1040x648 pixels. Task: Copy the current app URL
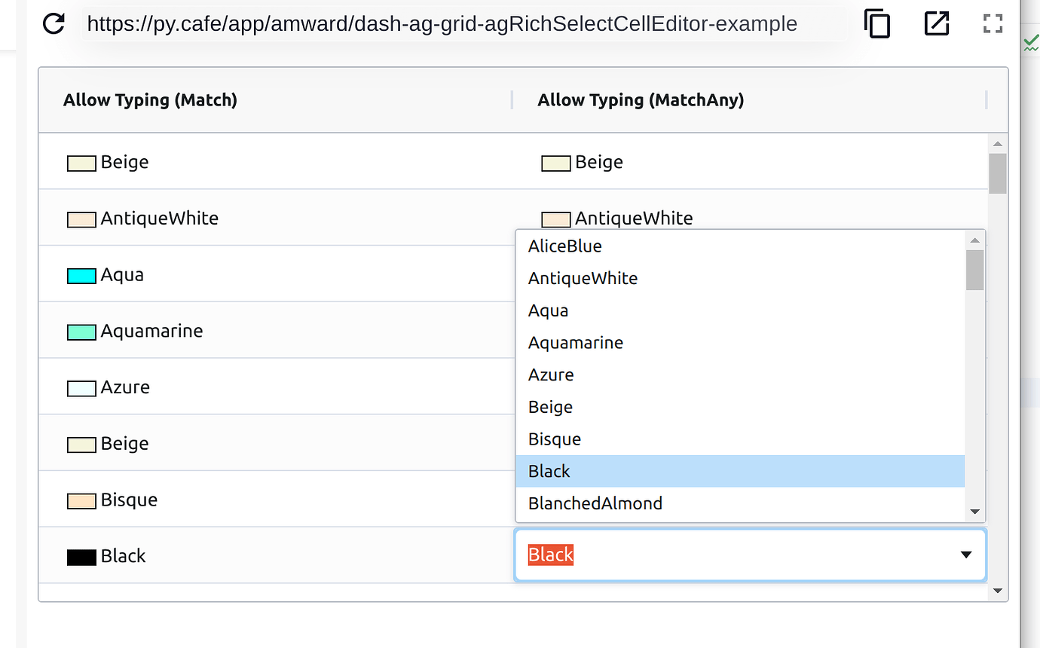click(876, 23)
